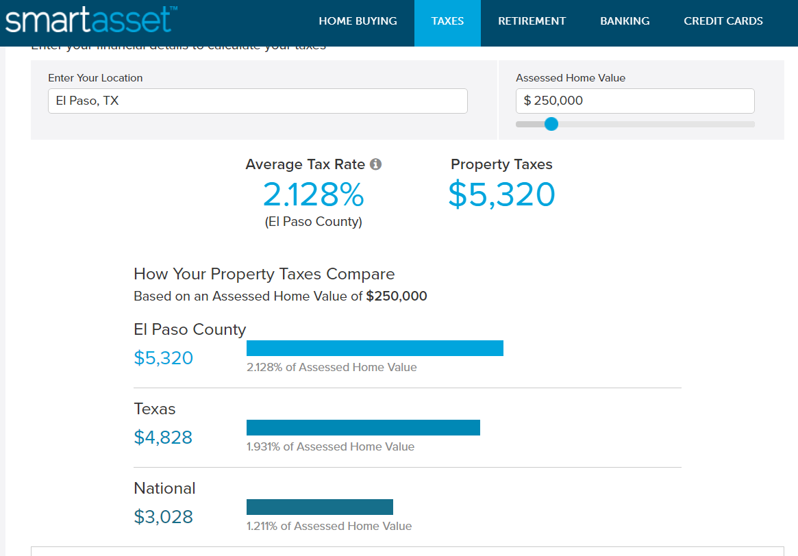The width and height of the screenshot is (798, 556).
Task: Click the Assessed Home Value input
Action: pyautogui.click(x=635, y=101)
